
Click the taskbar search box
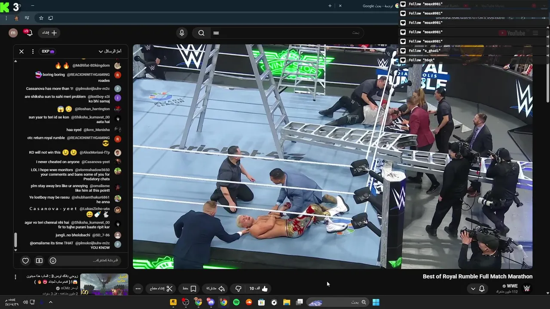tap(338, 302)
